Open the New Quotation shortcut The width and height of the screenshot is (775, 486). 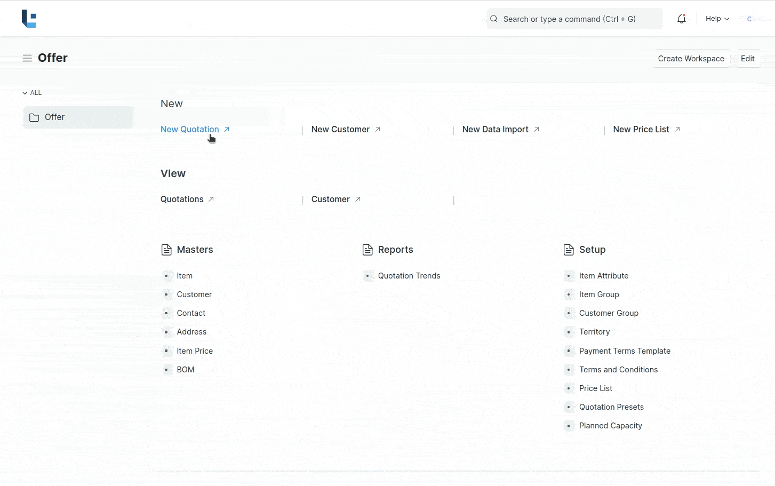tap(190, 130)
